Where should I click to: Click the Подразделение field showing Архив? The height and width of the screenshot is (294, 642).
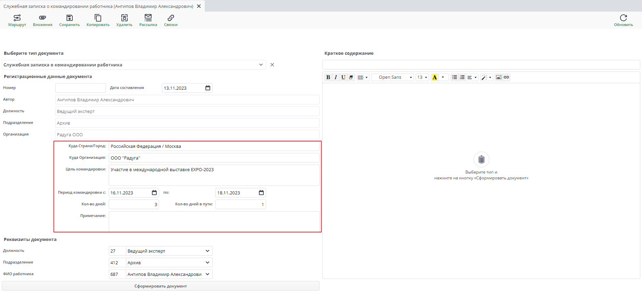(x=187, y=123)
